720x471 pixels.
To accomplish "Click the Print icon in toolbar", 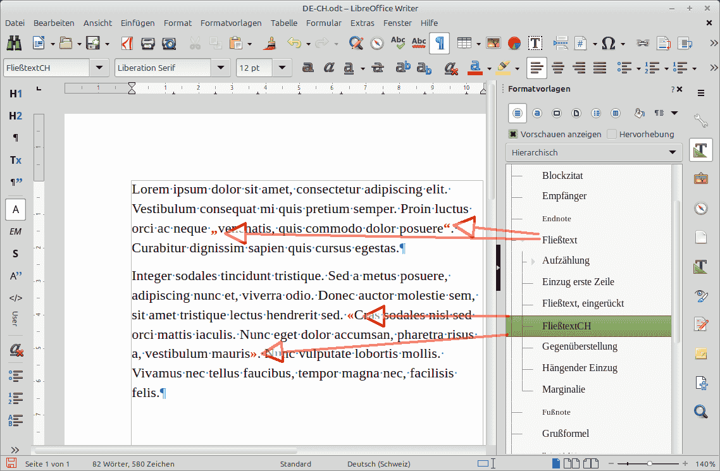I will [x=148, y=44].
